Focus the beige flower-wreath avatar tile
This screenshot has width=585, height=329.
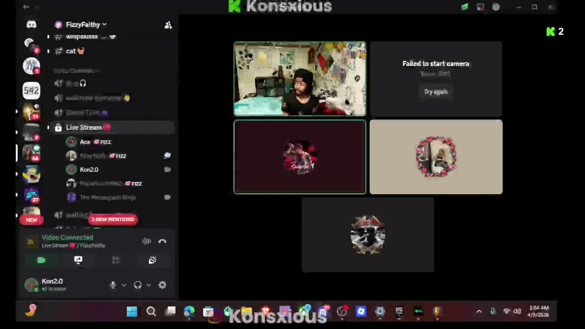[436, 157]
